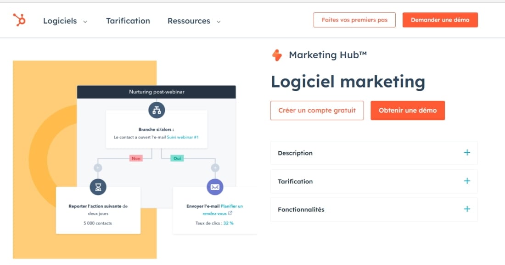Click the hourglass delay icon
The image size is (505, 265).
(x=98, y=187)
